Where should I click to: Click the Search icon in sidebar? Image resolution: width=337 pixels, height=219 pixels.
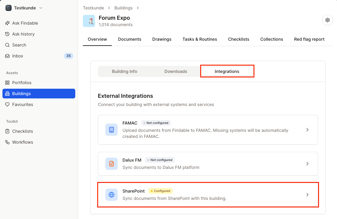click(8, 45)
